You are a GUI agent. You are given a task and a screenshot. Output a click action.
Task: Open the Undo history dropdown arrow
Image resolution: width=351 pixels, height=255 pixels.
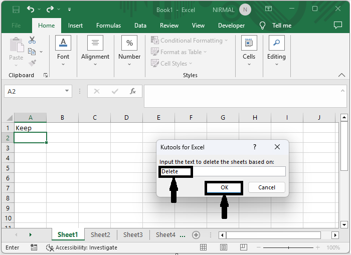coord(39,10)
